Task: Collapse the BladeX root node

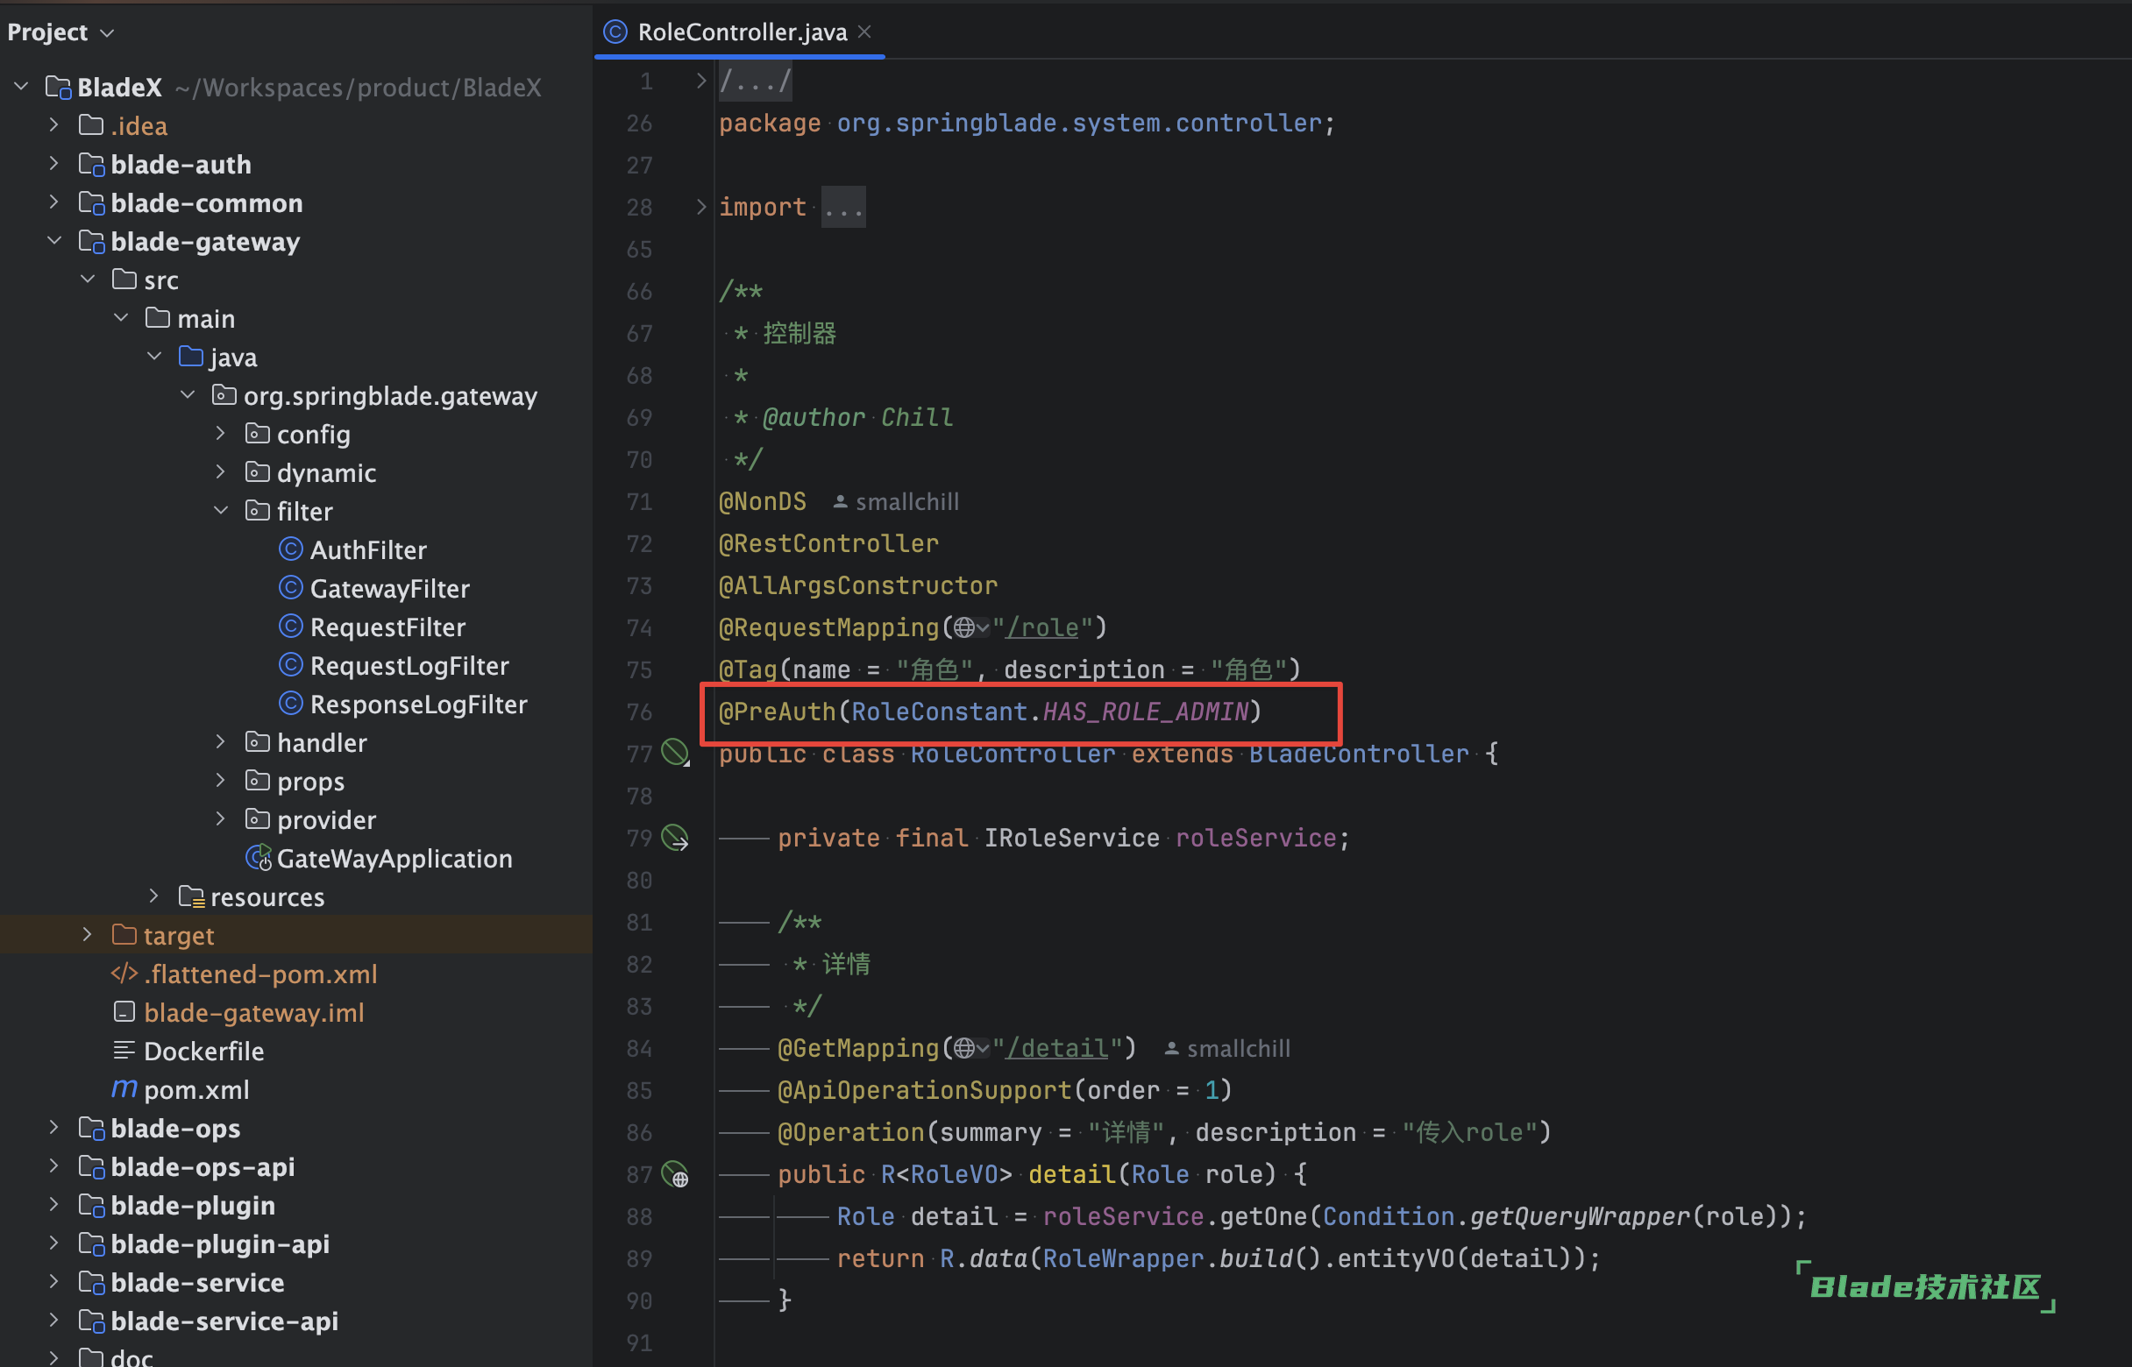Action: (21, 86)
